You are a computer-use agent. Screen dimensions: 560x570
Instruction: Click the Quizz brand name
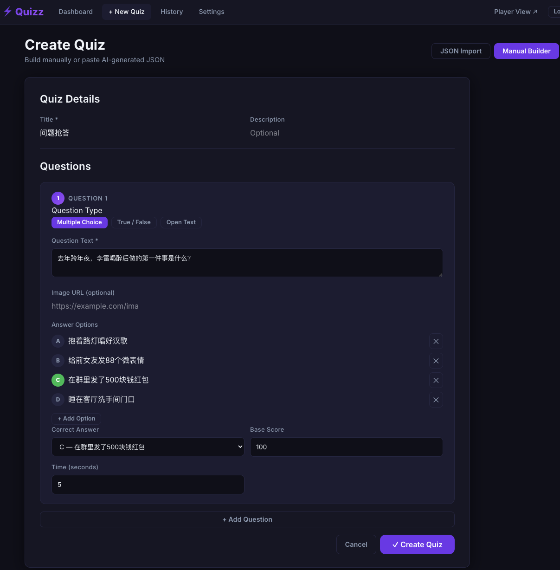(29, 12)
